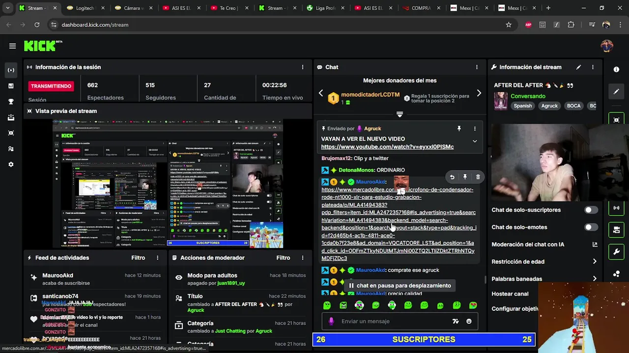Show next top donor with right arrow
Screen dimensions: 629x353
(479, 93)
